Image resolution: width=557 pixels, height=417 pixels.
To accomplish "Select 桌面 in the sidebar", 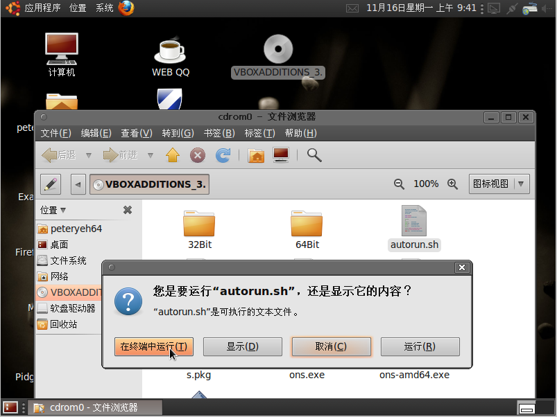I will [x=53, y=245].
